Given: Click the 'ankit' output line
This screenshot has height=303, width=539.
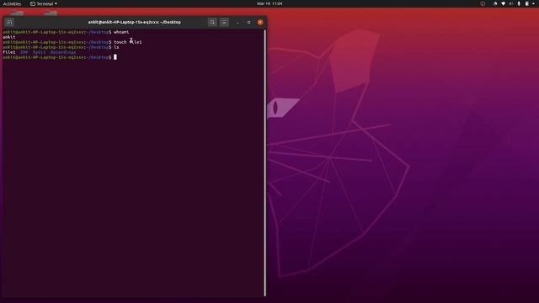Looking at the screenshot, I should click(x=9, y=37).
